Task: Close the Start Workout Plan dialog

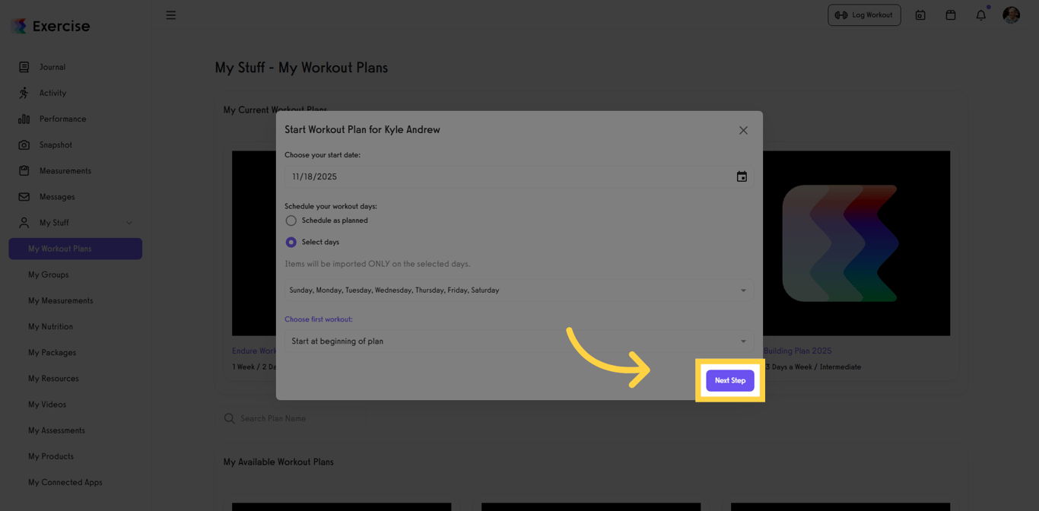Action: tap(743, 130)
